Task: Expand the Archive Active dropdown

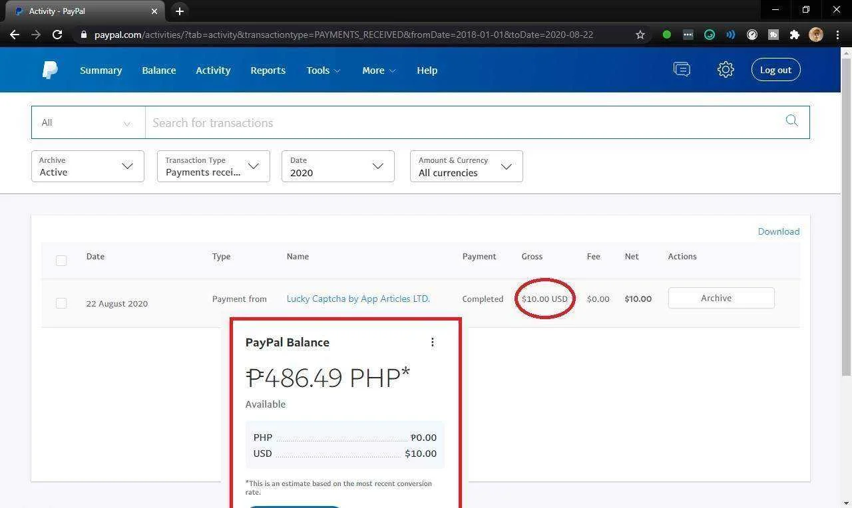Action: 88,166
